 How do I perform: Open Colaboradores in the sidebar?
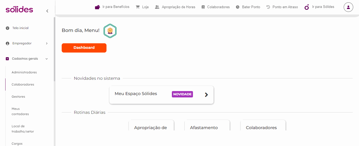click(23, 84)
